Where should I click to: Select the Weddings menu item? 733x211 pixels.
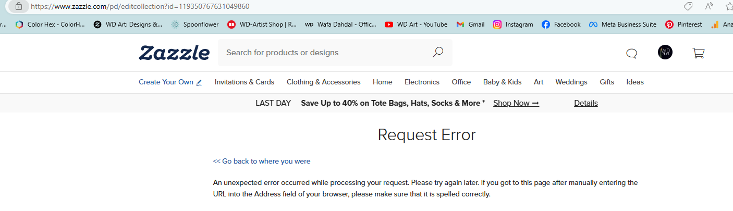[x=571, y=82]
